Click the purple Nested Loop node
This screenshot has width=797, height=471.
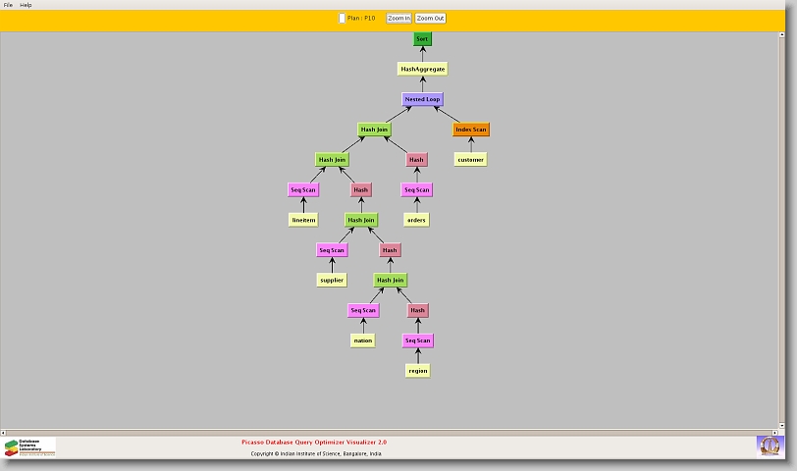click(x=423, y=100)
